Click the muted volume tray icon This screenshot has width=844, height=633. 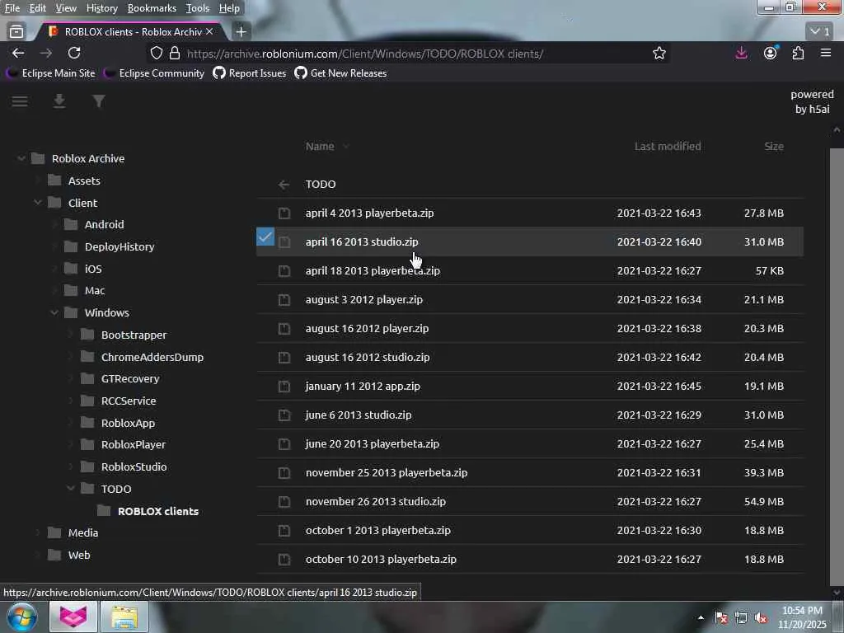(761, 618)
